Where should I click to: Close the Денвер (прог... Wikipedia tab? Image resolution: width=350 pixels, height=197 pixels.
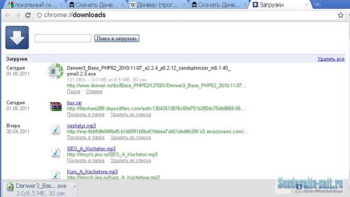pos(184,5)
